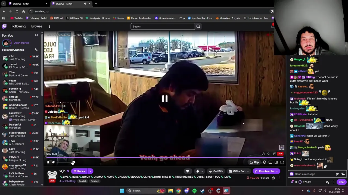Open the Windows Start menu

coord(122,191)
